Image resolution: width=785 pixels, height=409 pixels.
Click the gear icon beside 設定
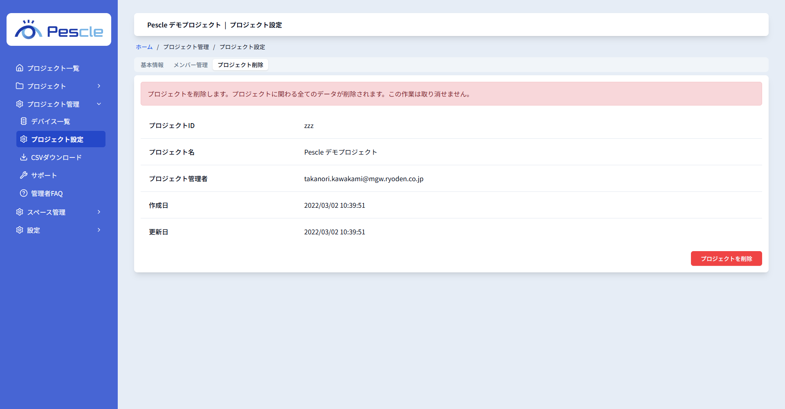pos(20,230)
